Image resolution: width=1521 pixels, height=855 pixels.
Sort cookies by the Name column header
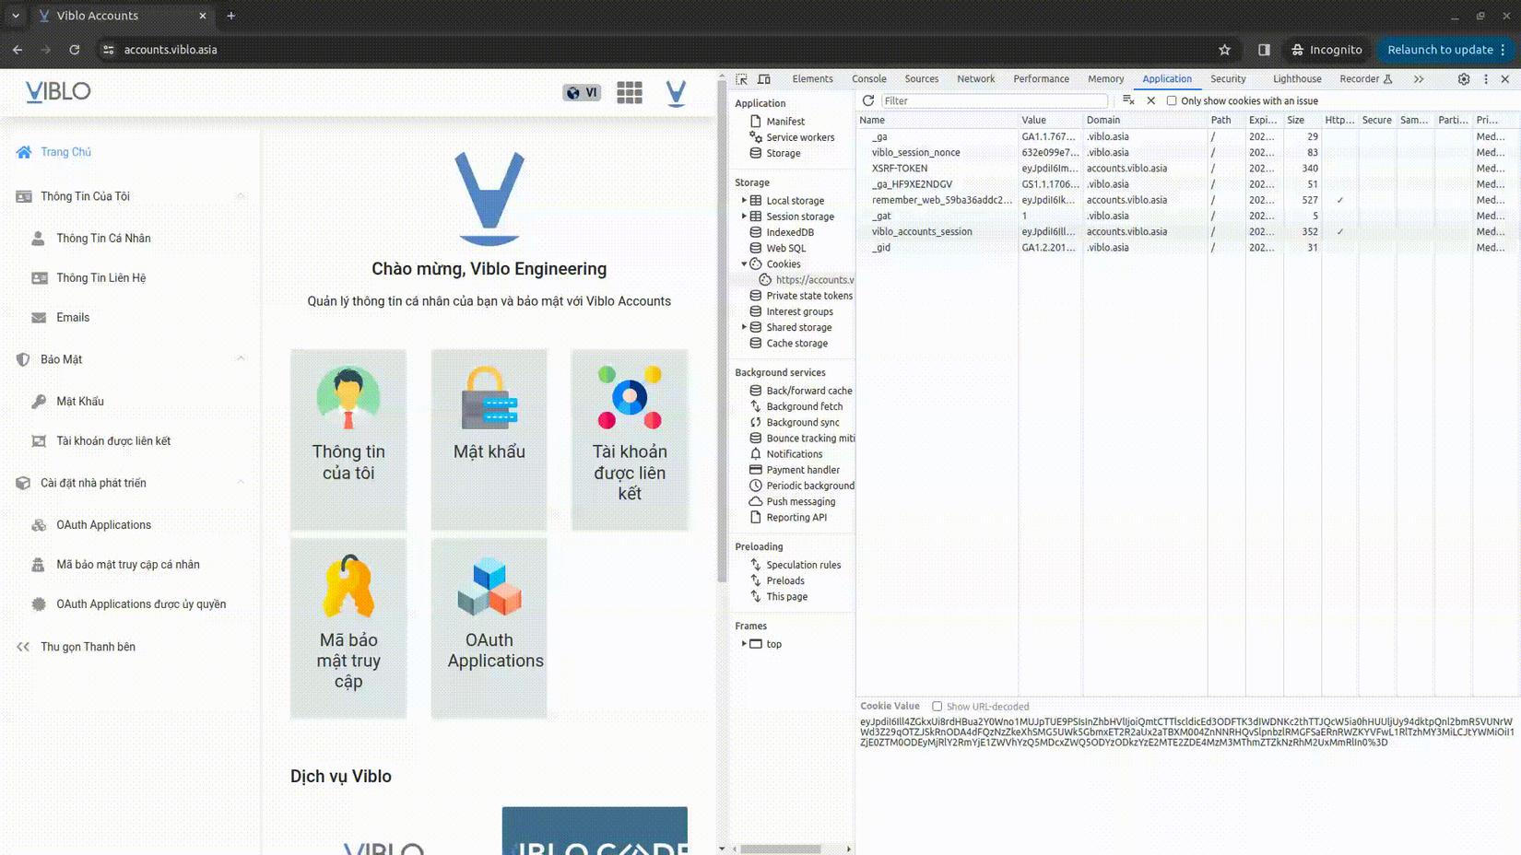[937, 120]
